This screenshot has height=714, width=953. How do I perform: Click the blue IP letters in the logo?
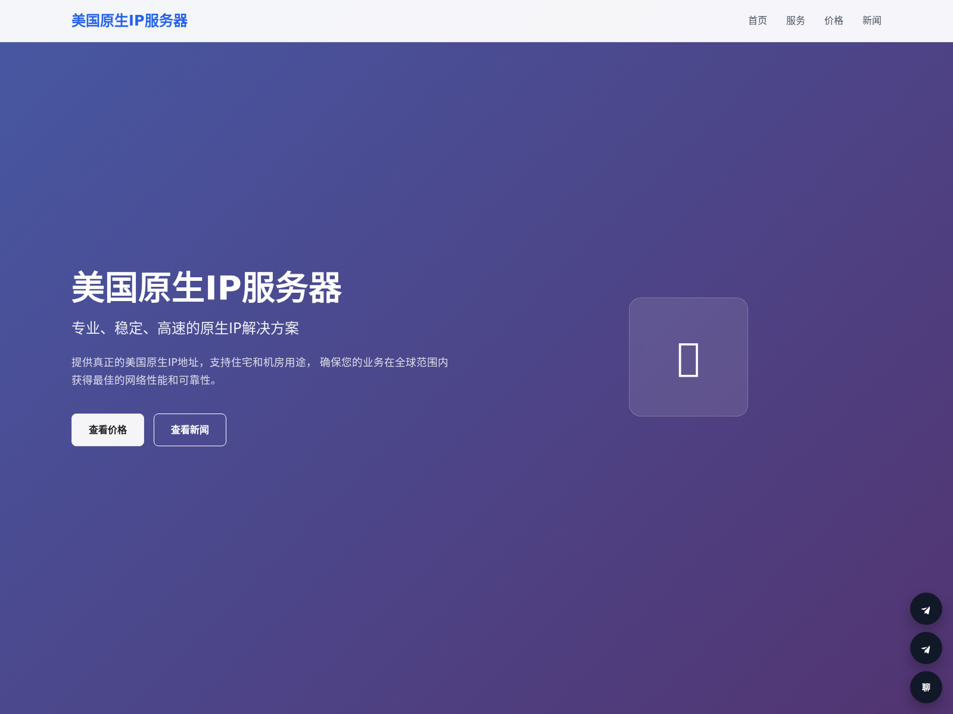click(x=136, y=21)
